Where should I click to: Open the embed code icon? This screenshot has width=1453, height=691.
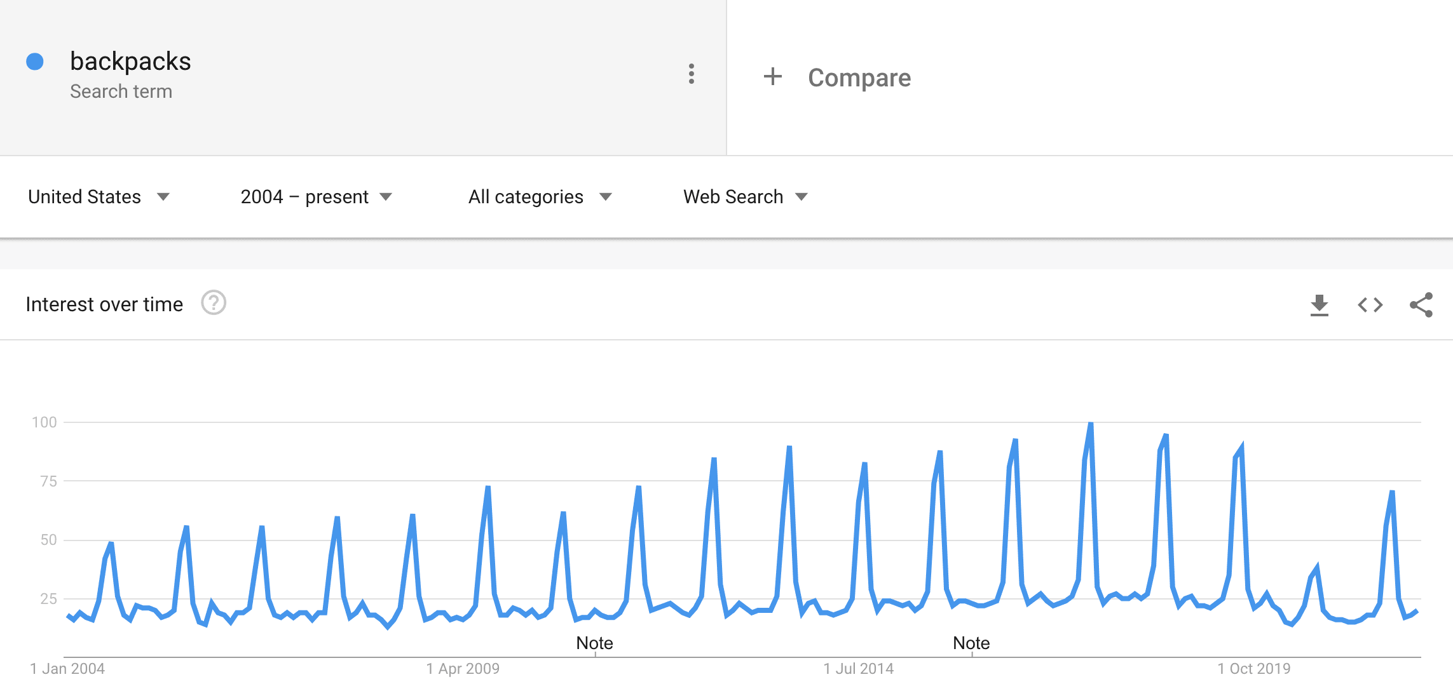pyautogui.click(x=1370, y=305)
